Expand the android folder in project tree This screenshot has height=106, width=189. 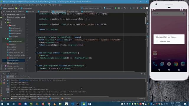5,17
